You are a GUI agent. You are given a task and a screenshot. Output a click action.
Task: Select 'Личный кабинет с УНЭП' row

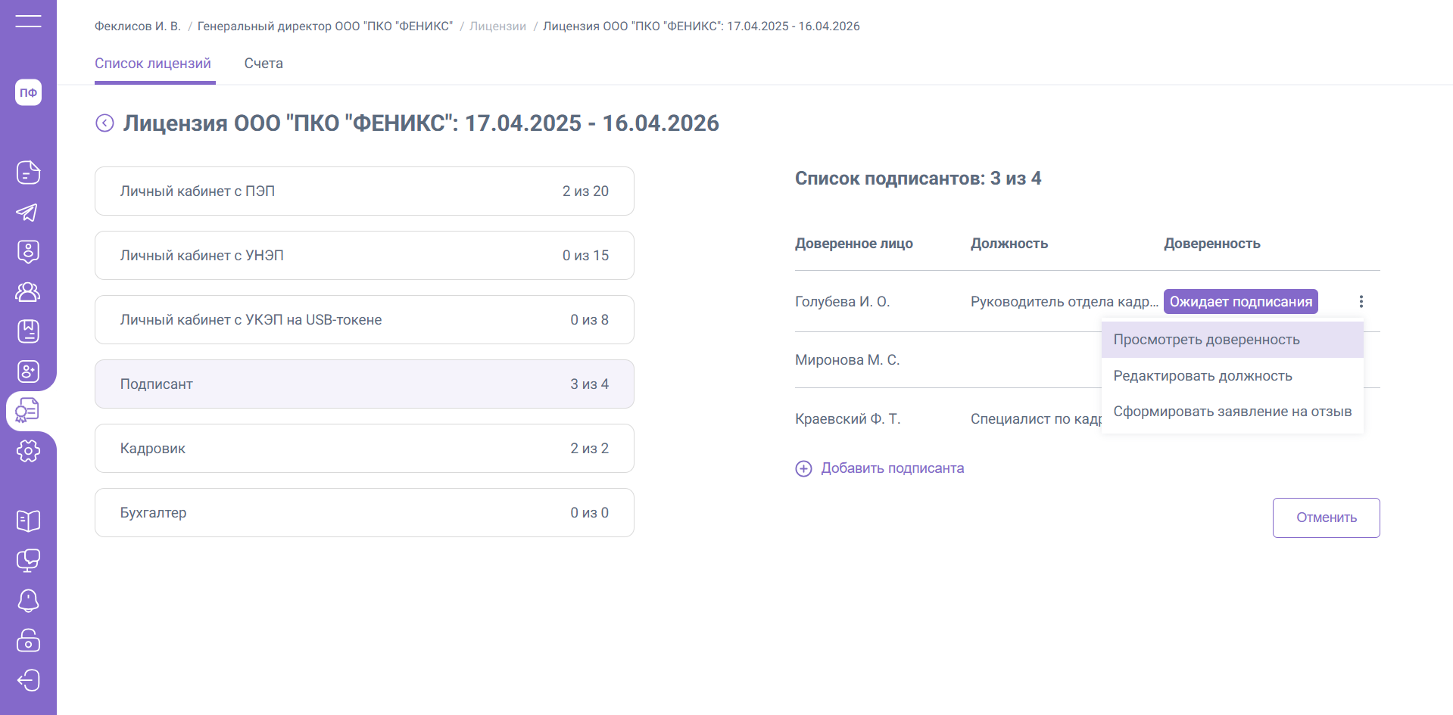point(364,256)
